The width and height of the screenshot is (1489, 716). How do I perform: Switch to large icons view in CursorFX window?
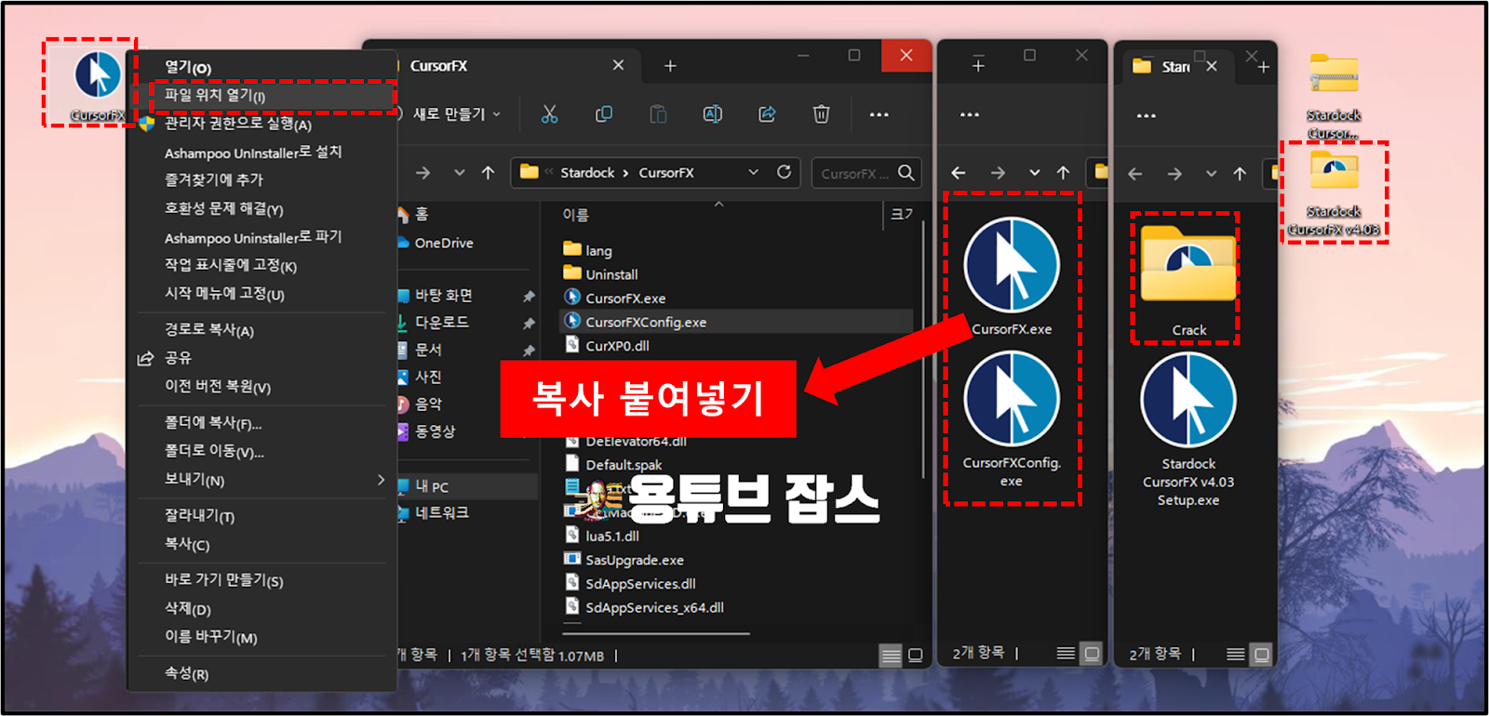pos(916,656)
